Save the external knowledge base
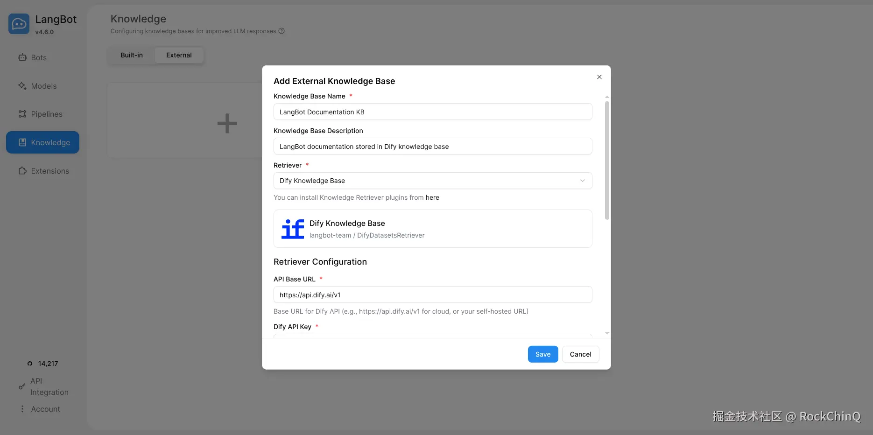This screenshot has height=435, width=873. (x=542, y=354)
